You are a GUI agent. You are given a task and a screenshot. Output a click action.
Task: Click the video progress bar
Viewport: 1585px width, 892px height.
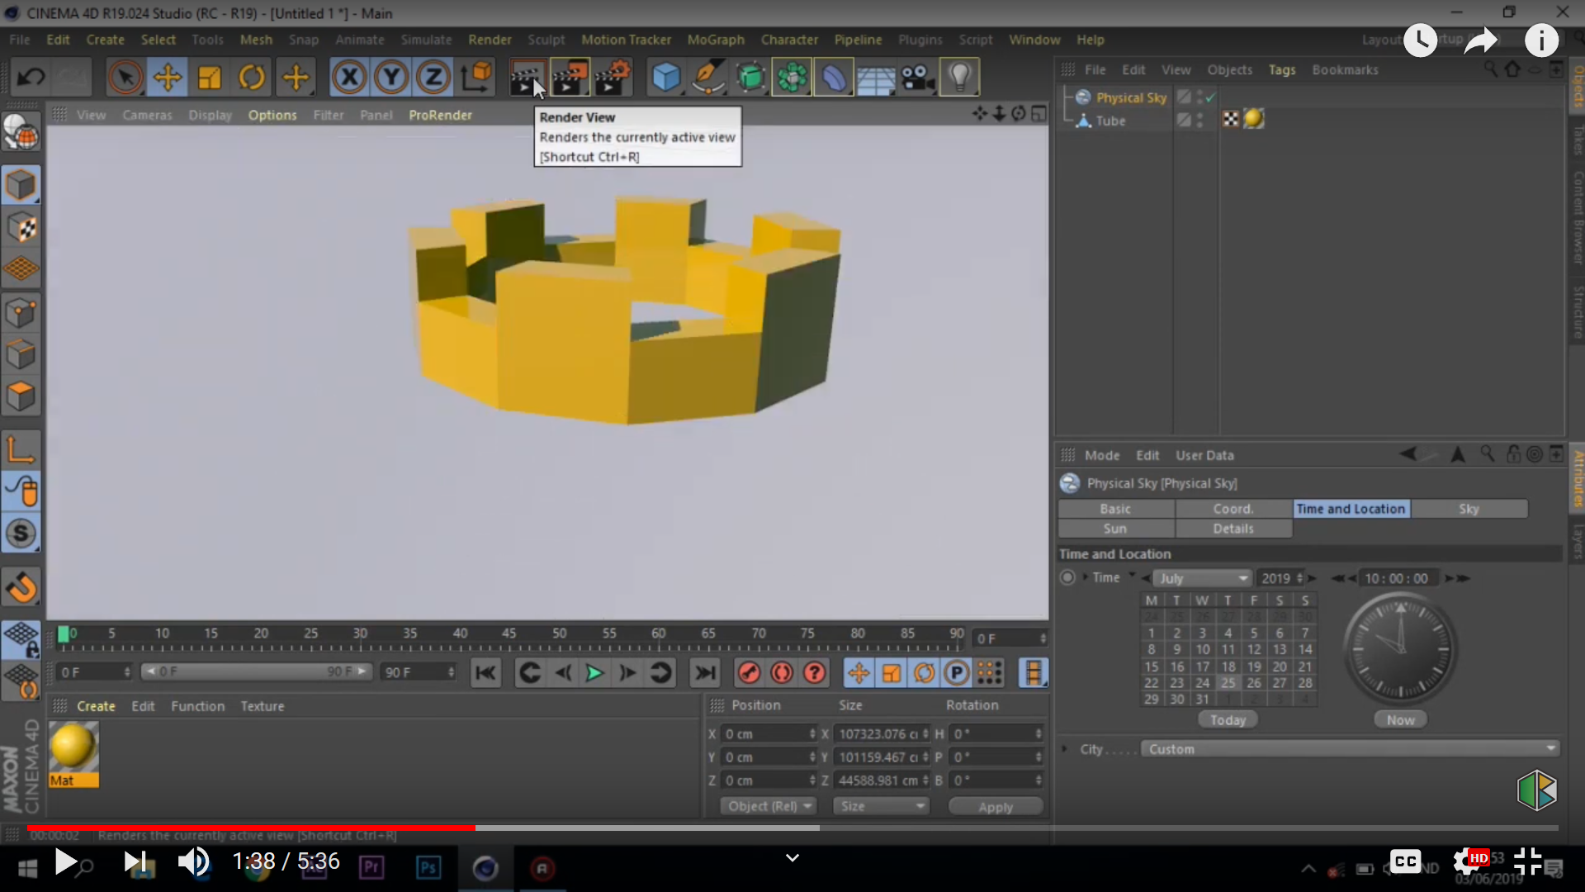point(792,828)
